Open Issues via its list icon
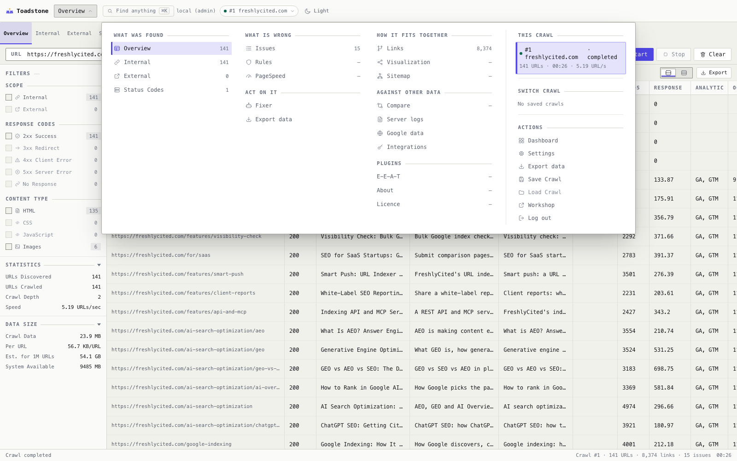This screenshot has width=737, height=461. [249, 48]
